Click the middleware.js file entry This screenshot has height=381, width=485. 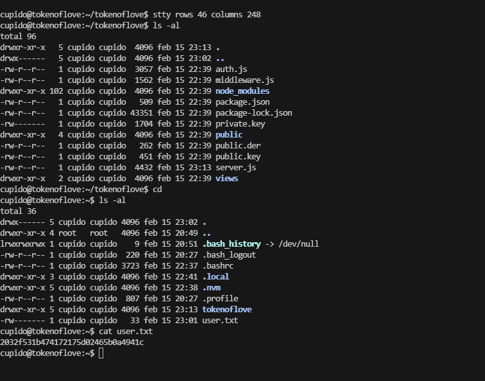(x=244, y=80)
